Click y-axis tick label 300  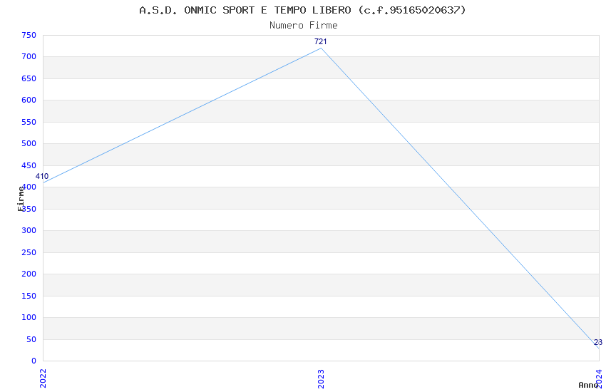click(29, 230)
